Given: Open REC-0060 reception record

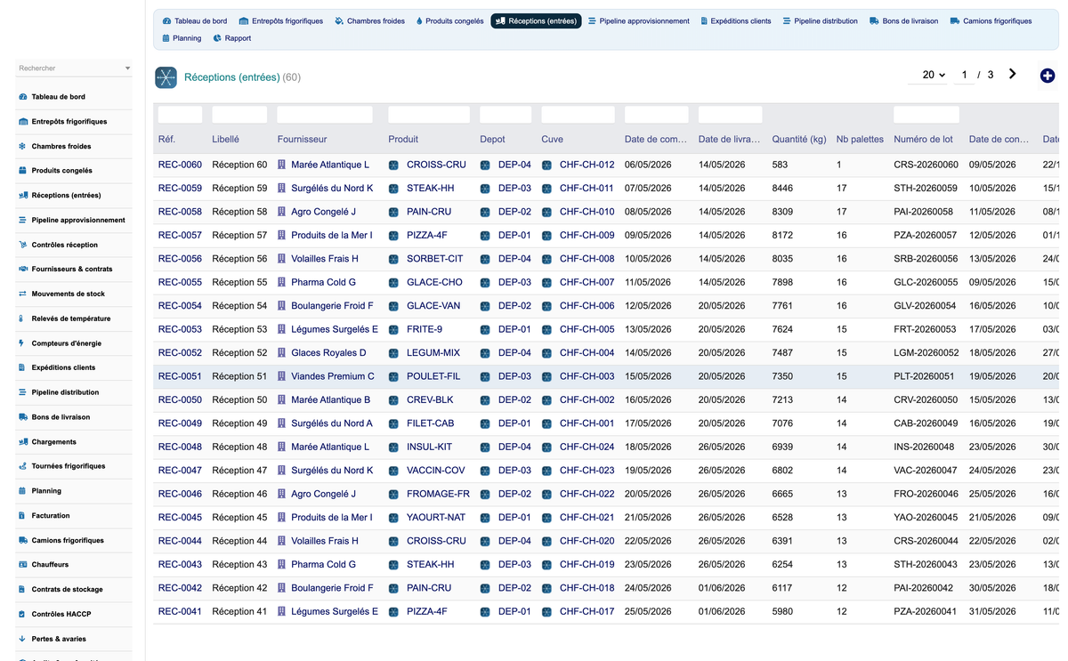Looking at the screenshot, I should 180,165.
